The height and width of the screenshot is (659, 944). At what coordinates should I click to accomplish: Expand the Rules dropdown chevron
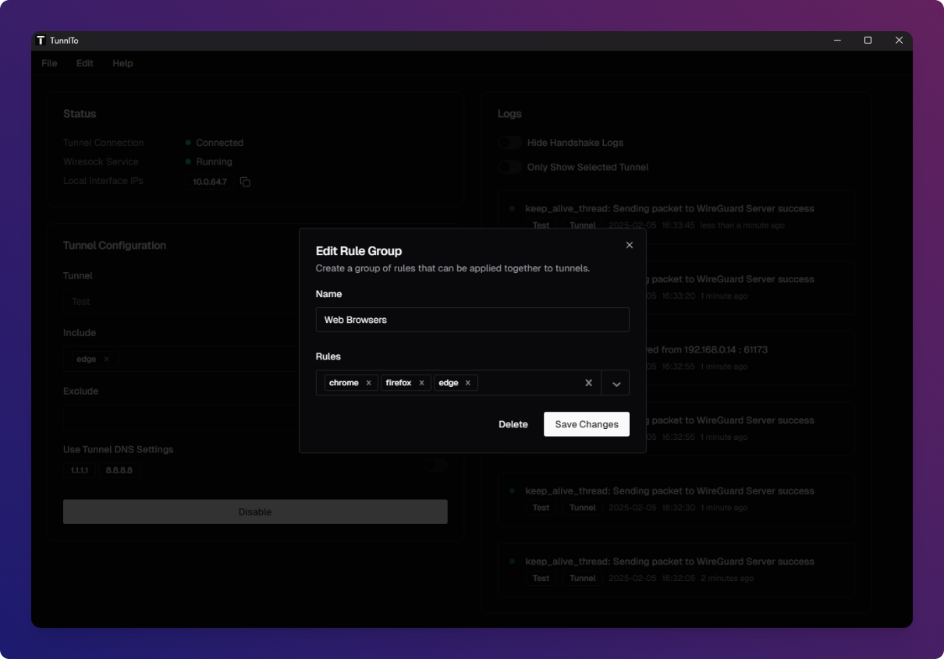616,383
